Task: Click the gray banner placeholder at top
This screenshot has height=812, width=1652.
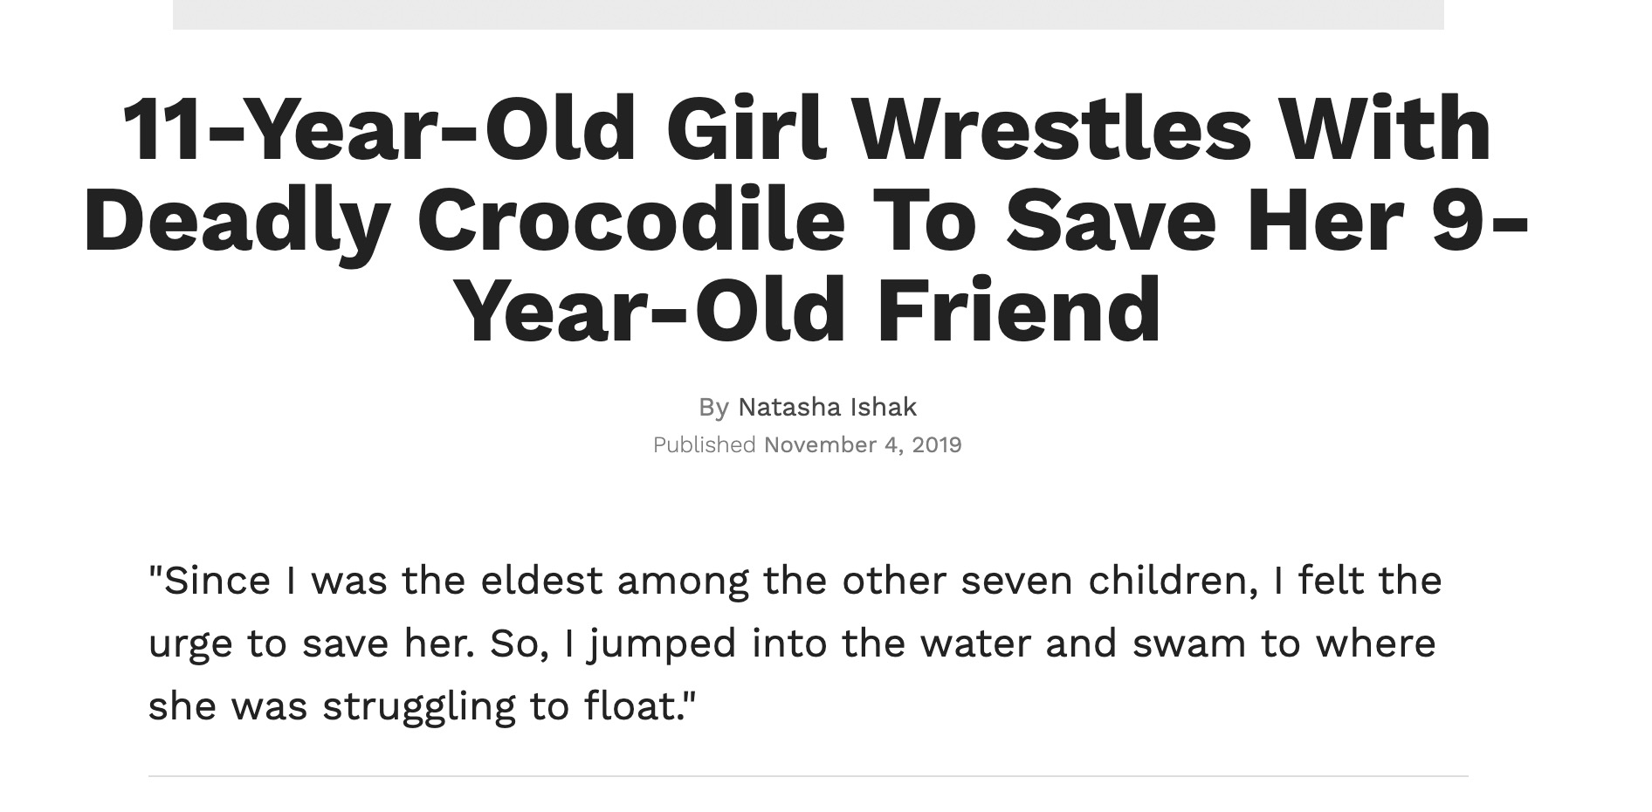Action: tap(808, 14)
